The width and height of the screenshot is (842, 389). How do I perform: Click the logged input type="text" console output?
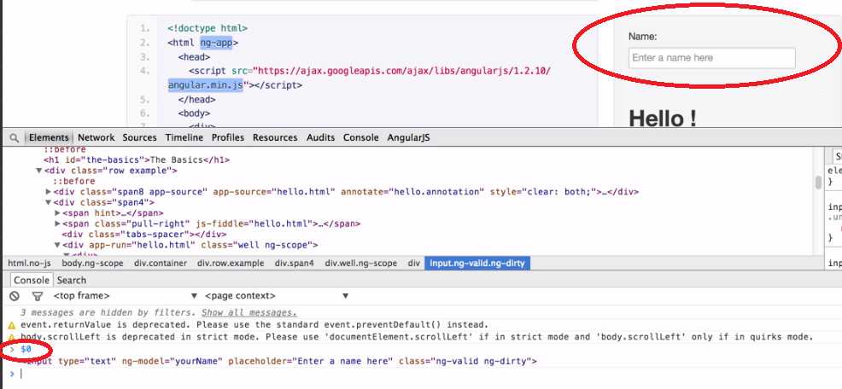click(279, 362)
